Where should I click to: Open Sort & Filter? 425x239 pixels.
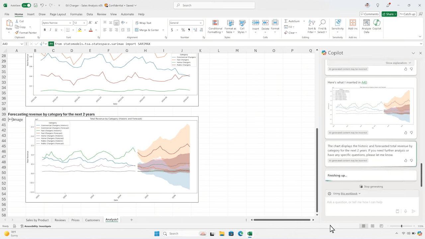[312, 26]
